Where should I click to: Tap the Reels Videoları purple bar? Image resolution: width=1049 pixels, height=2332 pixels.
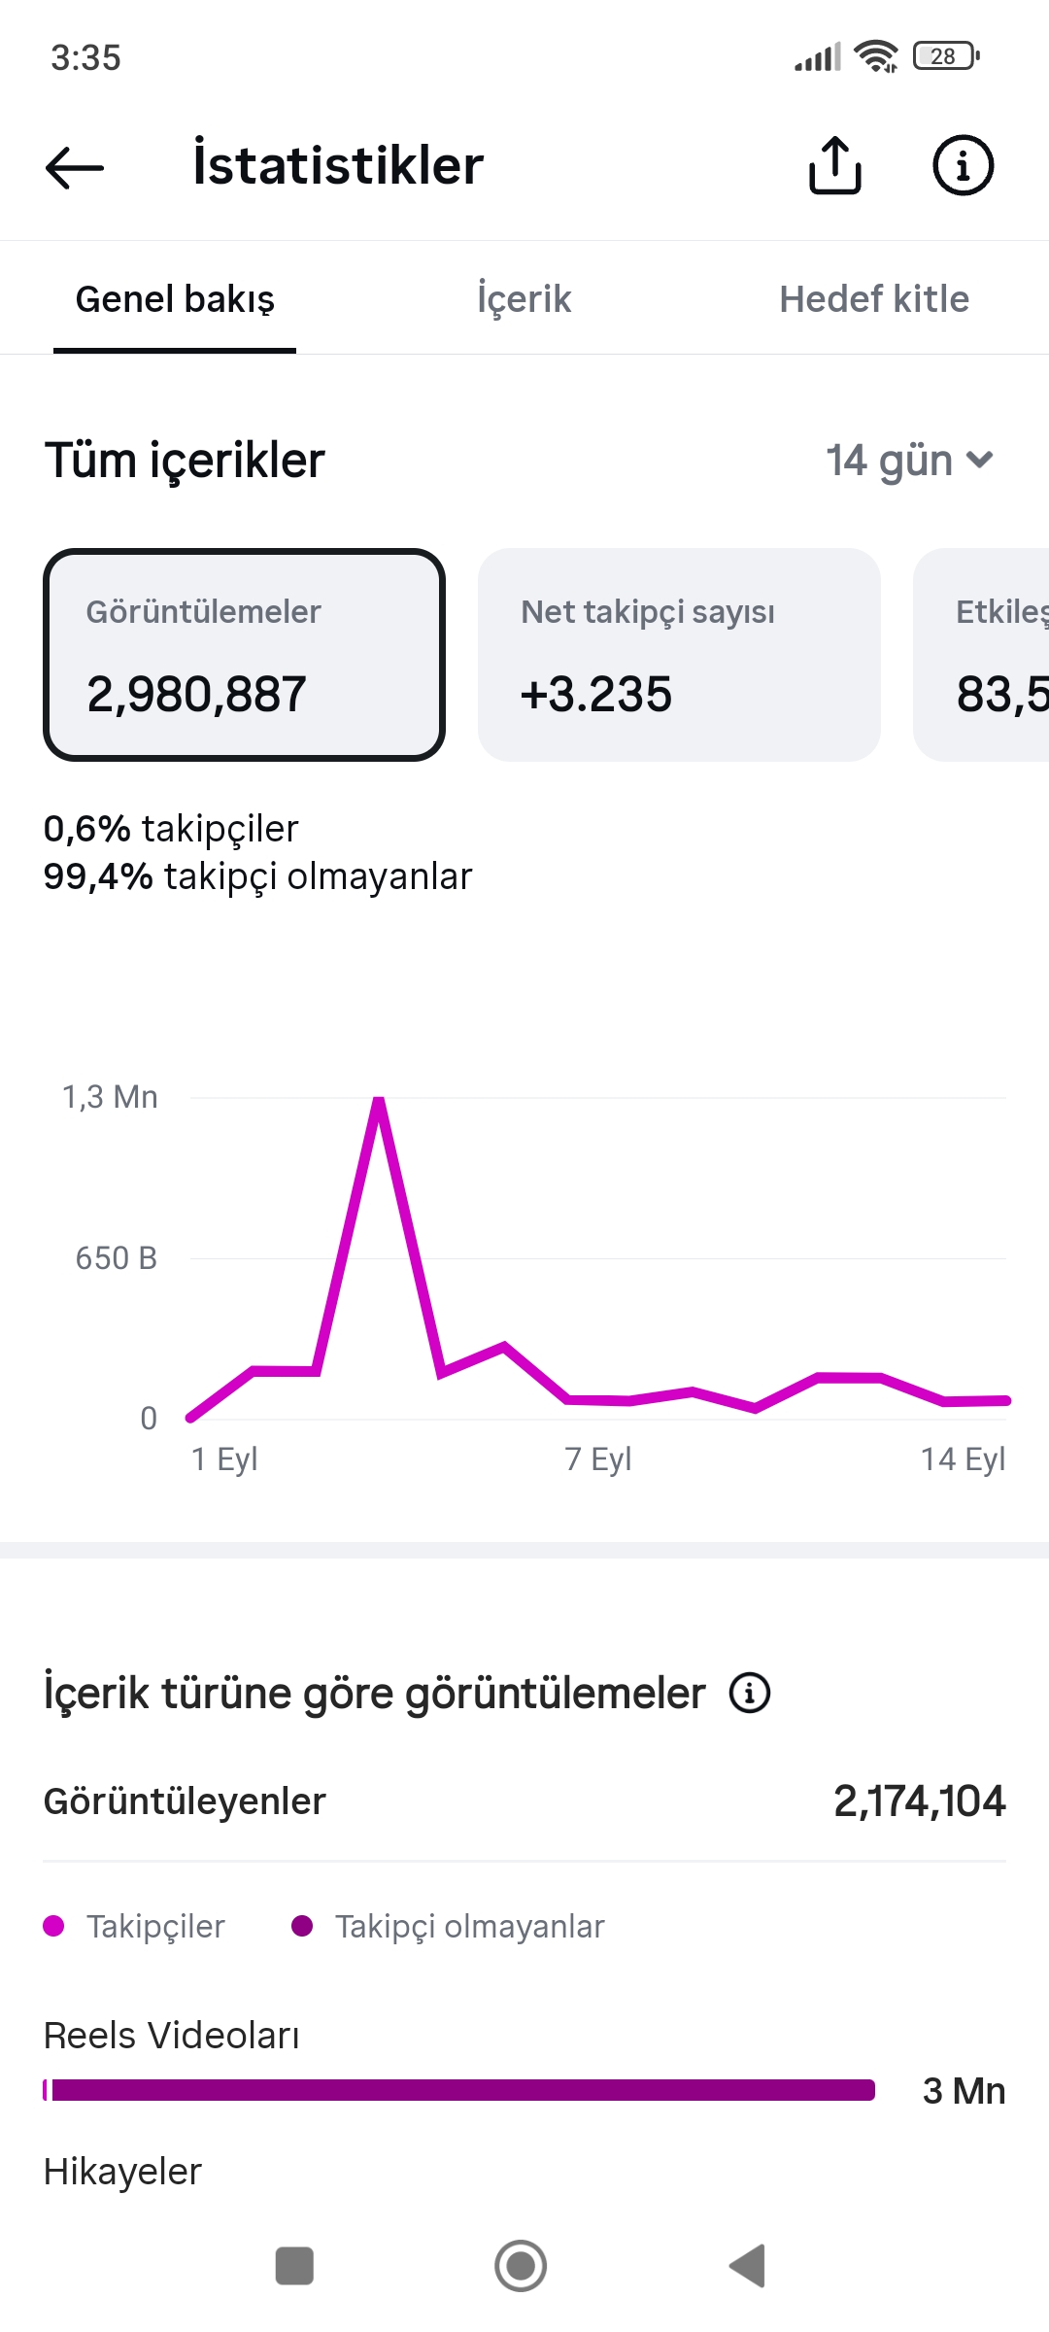tap(459, 2090)
